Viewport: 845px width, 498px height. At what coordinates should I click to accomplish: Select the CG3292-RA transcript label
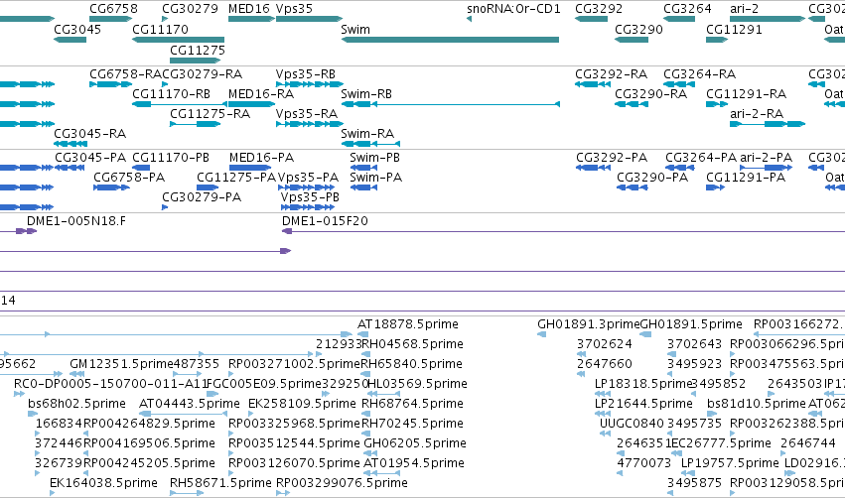click(611, 73)
